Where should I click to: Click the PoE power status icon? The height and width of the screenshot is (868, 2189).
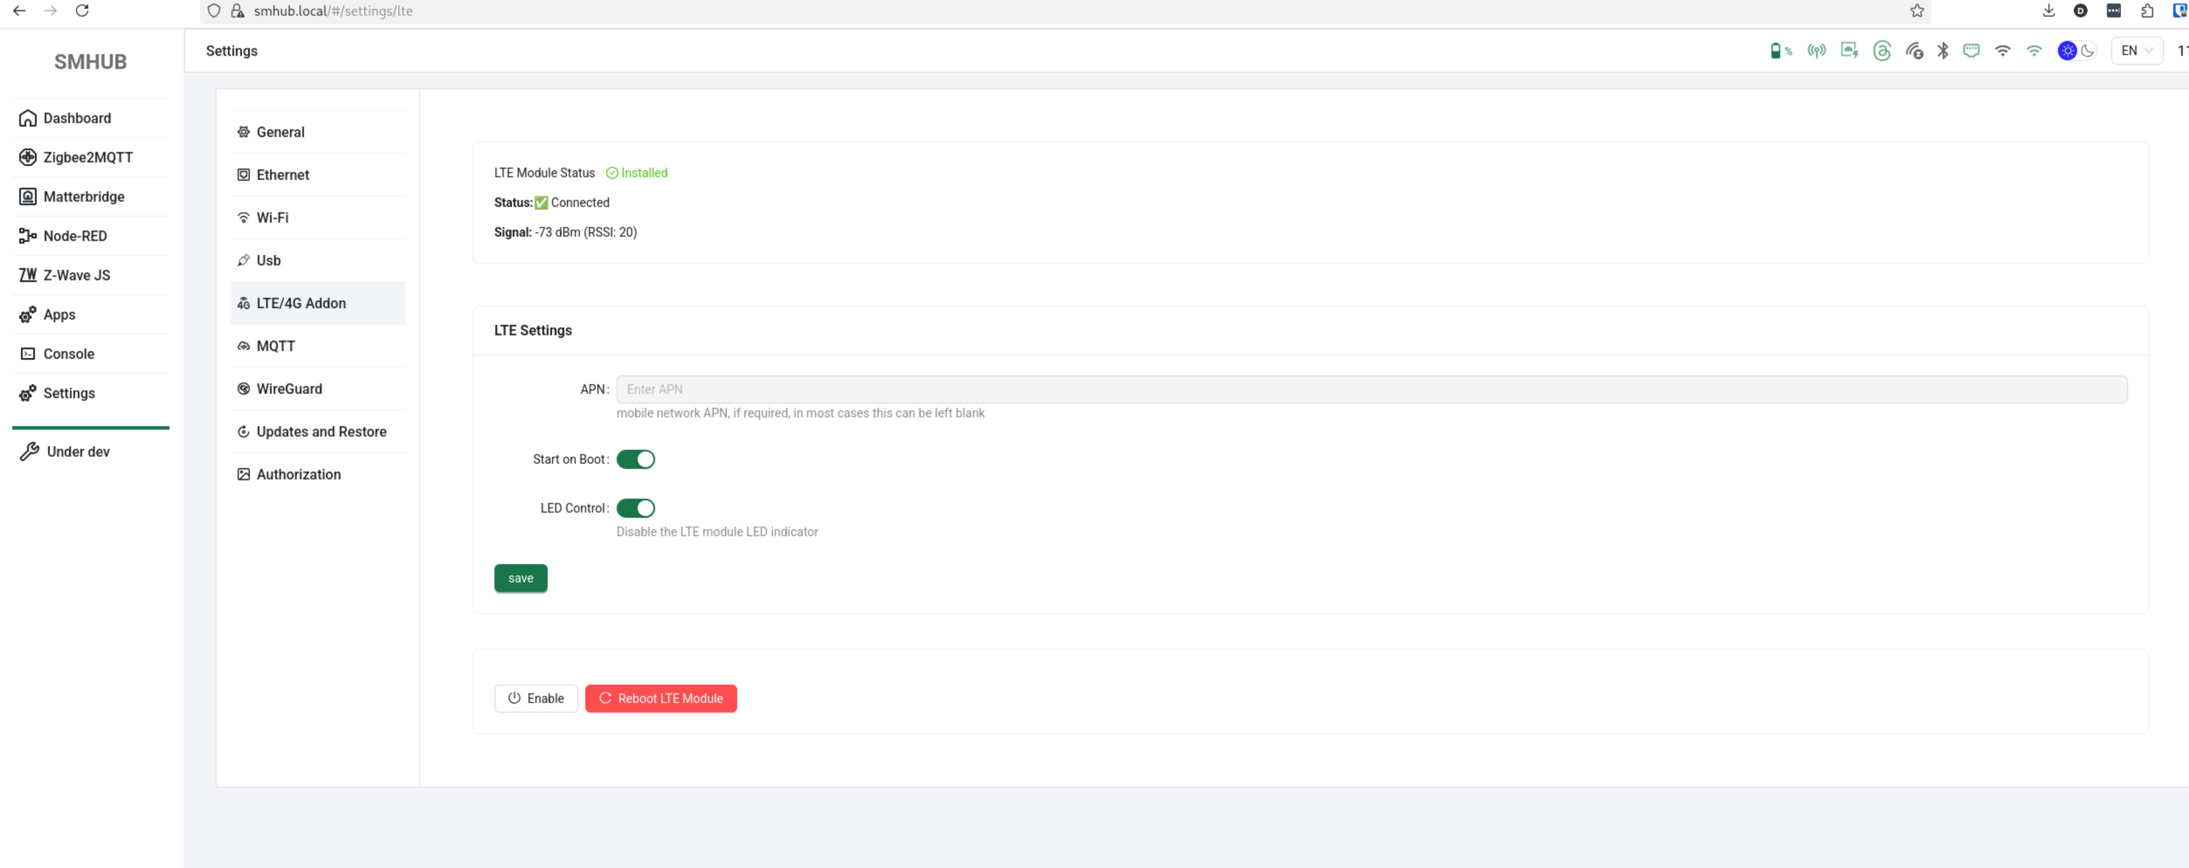click(1849, 51)
